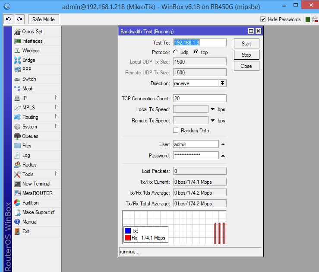Screen dimensions: 319x272
Task: Select the tcp protocol radio button
Action: pyautogui.click(x=196, y=52)
